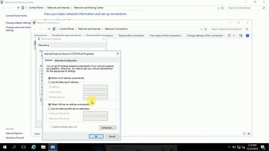The image size is (269, 151).
Task: Click the Search Control Panel magnifier icon
Action: pos(264,8)
